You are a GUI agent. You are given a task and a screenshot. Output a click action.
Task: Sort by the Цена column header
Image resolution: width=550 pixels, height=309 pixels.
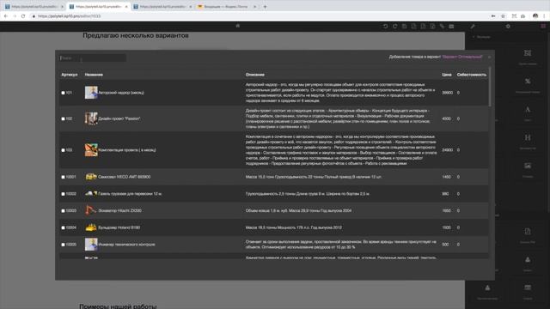click(447, 75)
